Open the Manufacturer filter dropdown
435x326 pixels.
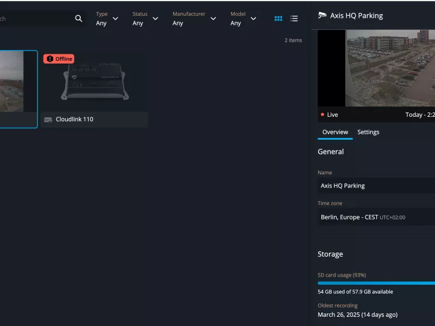click(x=194, y=18)
